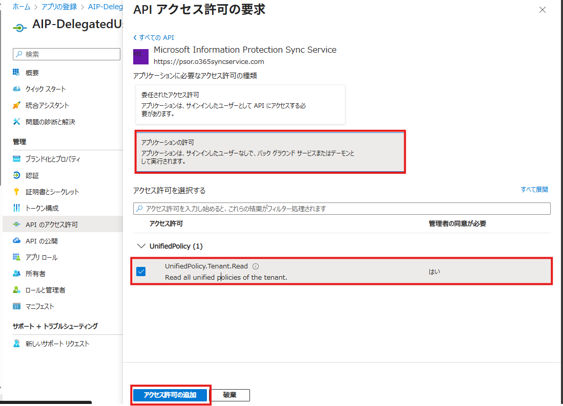Image resolution: width=563 pixels, height=406 pixels.
Task: Select 委任されたアクセス許可 permission type
Action: [240, 104]
